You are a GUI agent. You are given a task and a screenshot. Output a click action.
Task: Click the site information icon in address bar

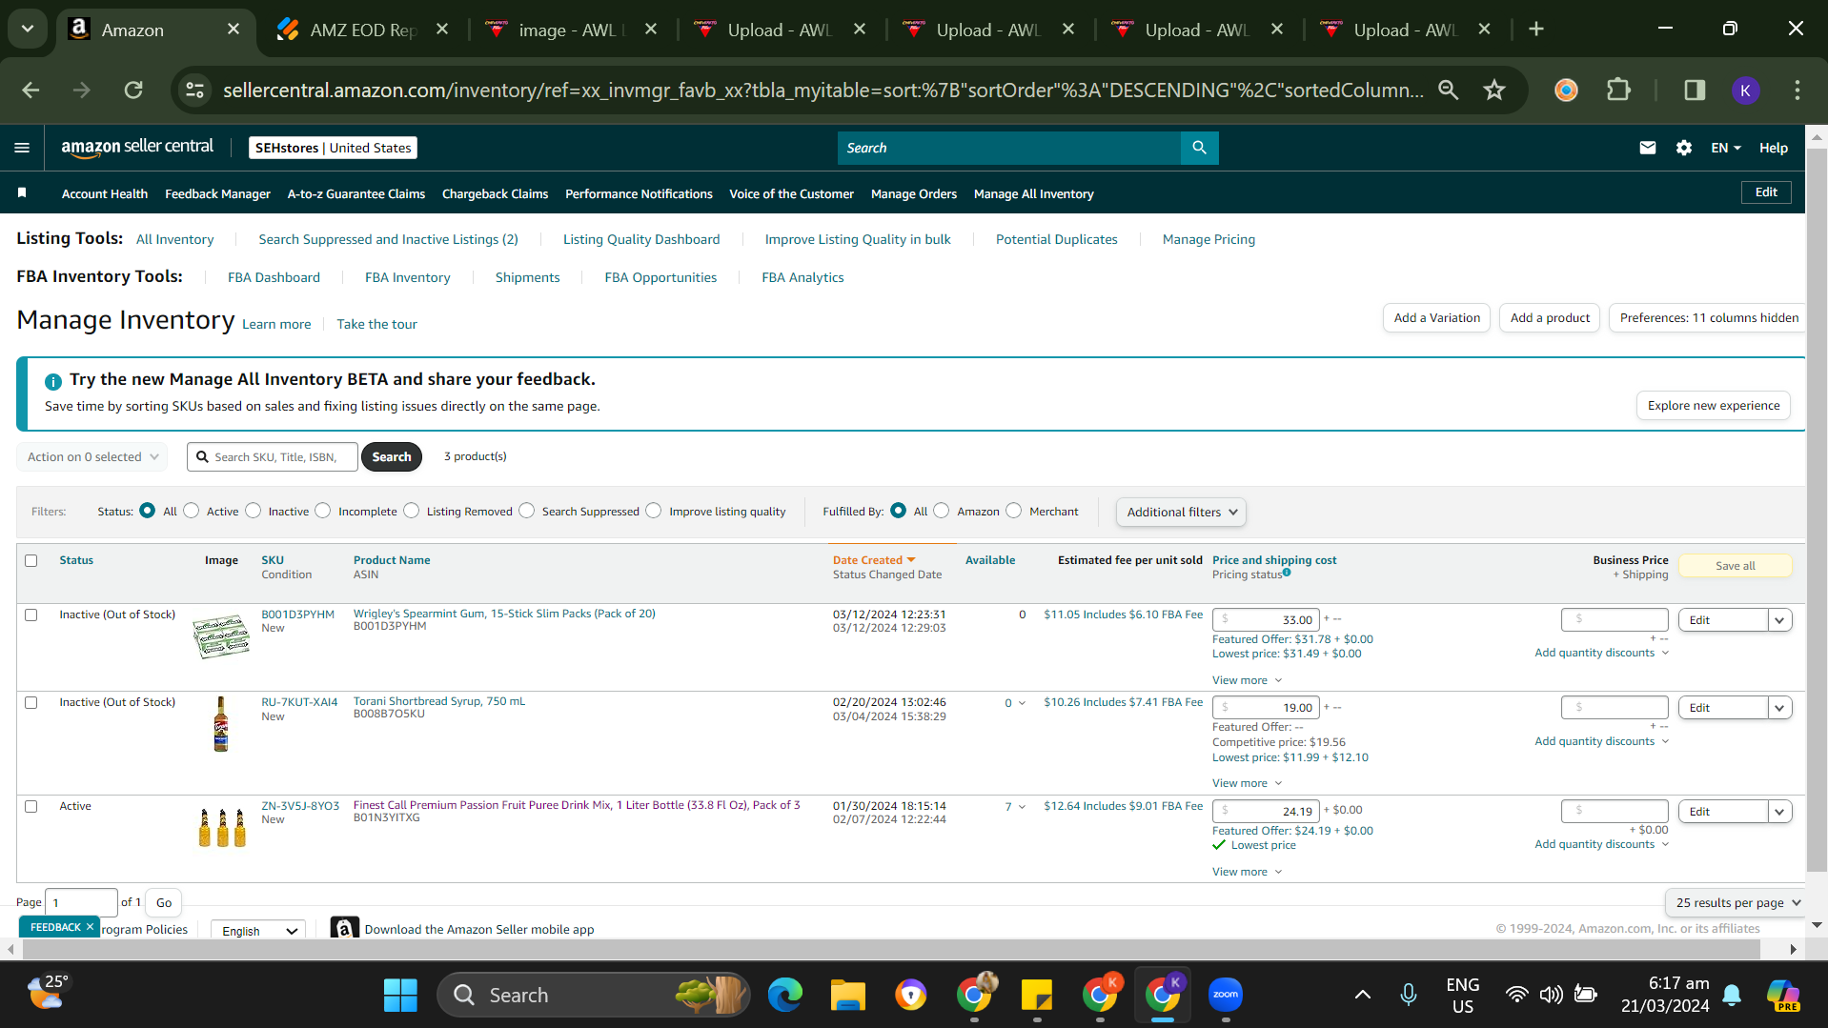point(194,91)
